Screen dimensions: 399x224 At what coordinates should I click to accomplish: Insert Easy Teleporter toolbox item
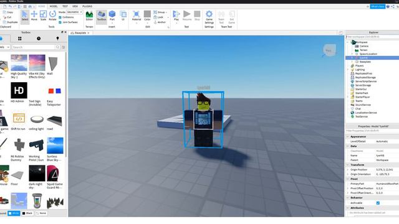tap(54, 95)
